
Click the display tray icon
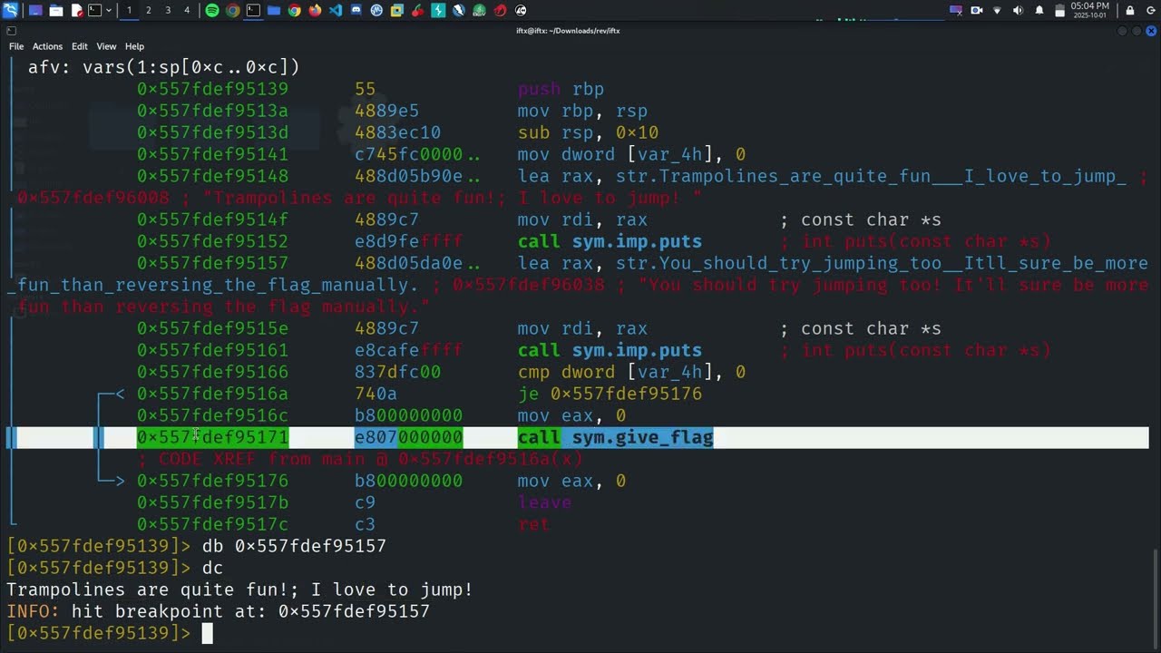[x=956, y=11]
